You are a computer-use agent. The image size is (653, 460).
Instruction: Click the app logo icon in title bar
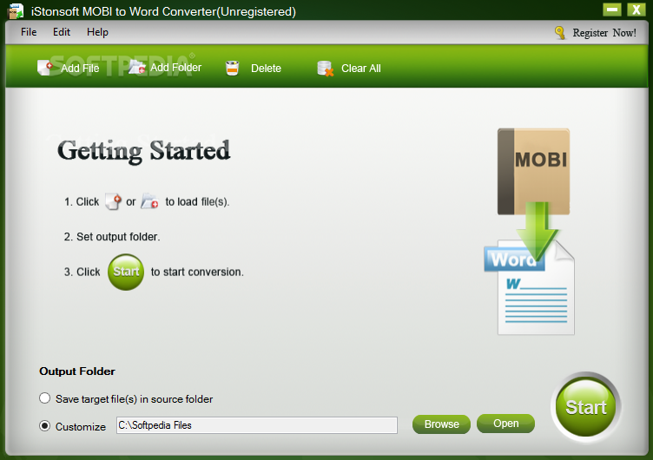coord(16,10)
